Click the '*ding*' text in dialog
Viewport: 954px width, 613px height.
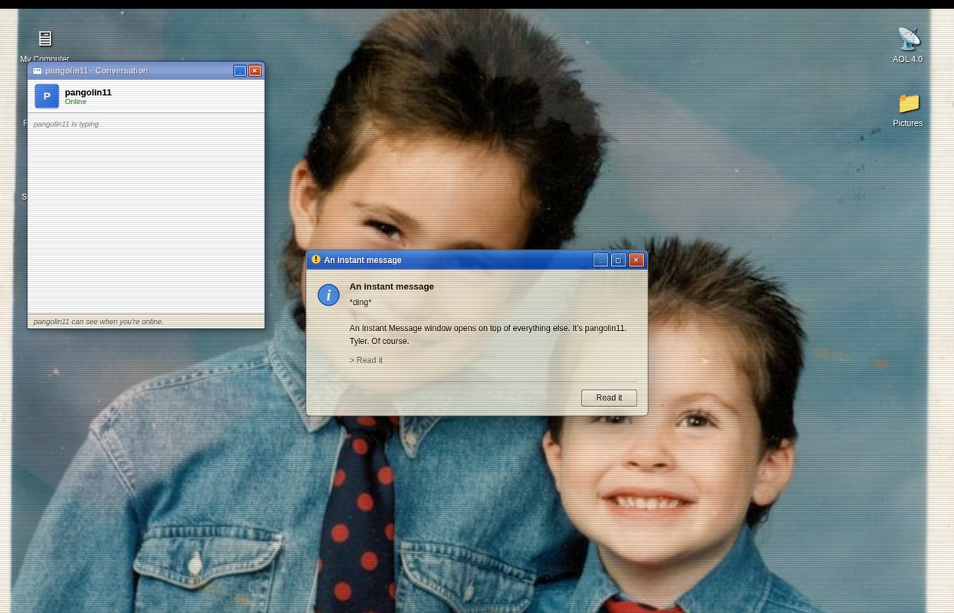coord(360,303)
